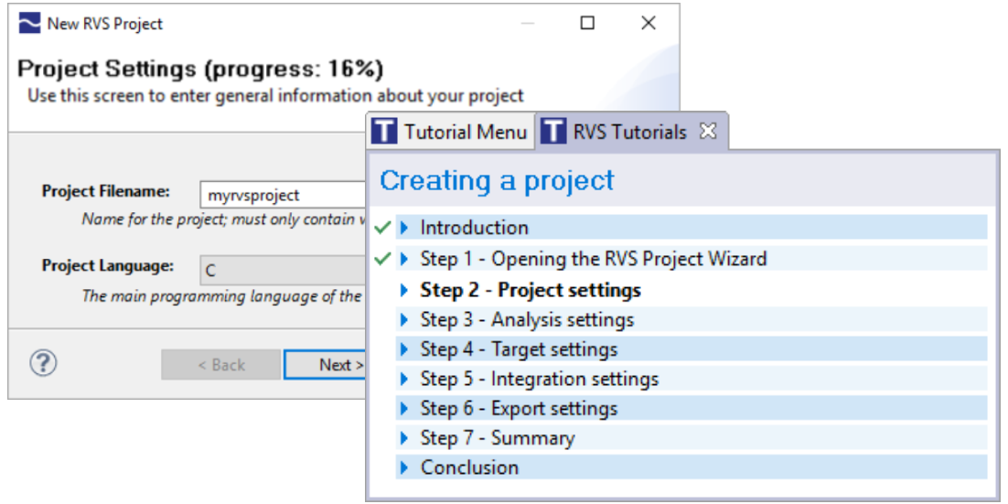This screenshot has width=1008, height=504.
Task: Click the Project Filename input field
Action: tap(284, 196)
